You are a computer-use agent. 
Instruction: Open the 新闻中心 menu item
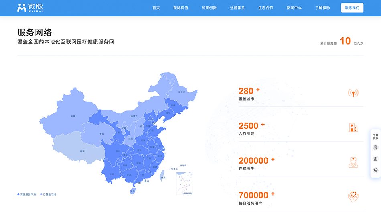294,8
